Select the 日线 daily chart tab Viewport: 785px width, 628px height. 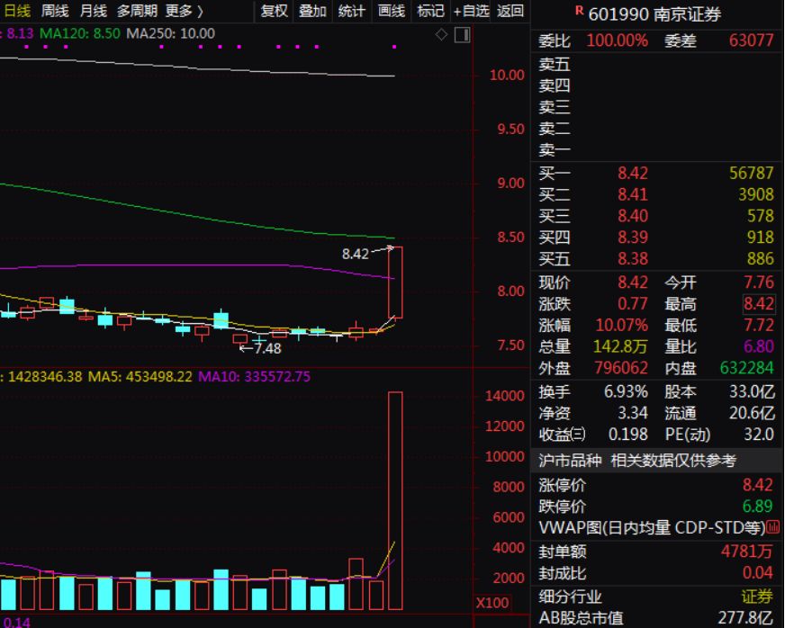(x=17, y=11)
